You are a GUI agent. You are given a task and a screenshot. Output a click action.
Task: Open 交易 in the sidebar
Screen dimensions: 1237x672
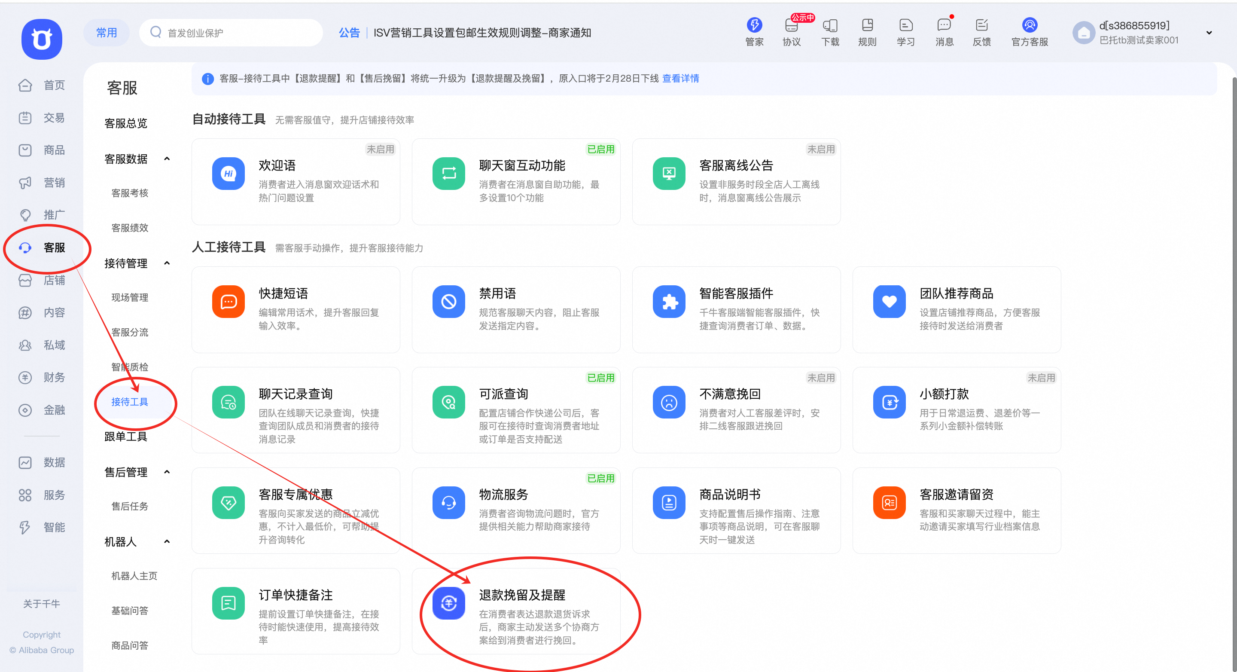coord(42,118)
